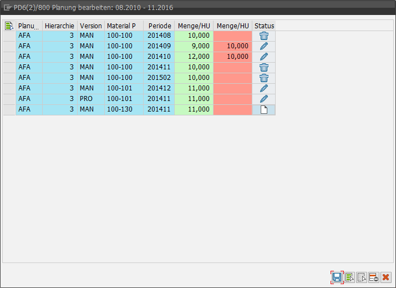
Task: Click trash icon for period 201502 row
Action: pyautogui.click(x=264, y=78)
